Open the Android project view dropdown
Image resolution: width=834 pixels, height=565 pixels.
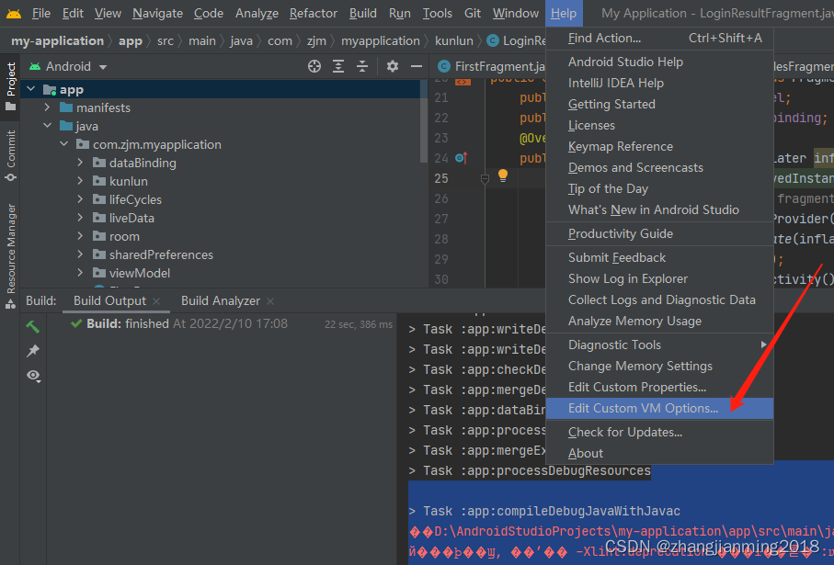(x=69, y=66)
